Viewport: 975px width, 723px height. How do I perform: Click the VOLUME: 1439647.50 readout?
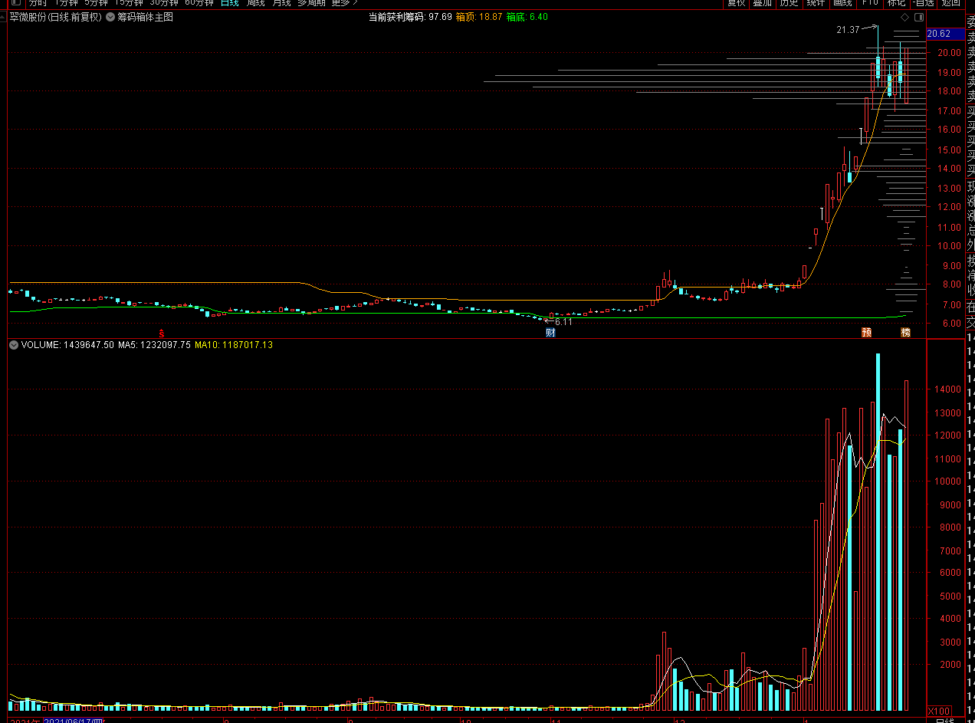point(67,345)
